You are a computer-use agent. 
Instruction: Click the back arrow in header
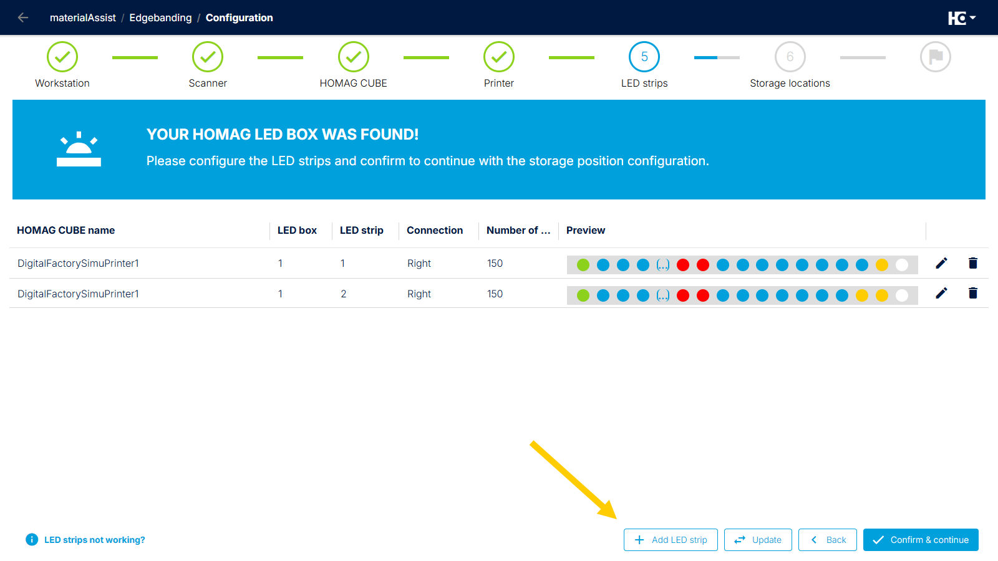(23, 17)
